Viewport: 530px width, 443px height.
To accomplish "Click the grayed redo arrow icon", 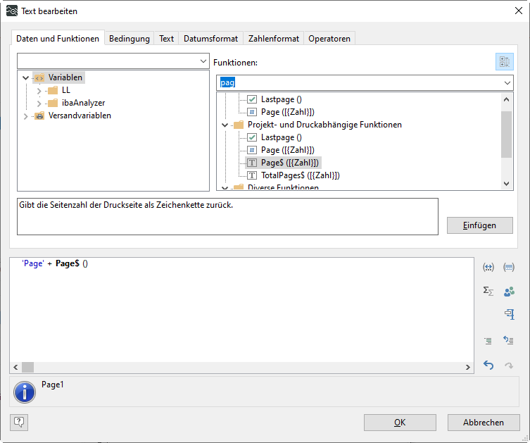I will coord(509,366).
